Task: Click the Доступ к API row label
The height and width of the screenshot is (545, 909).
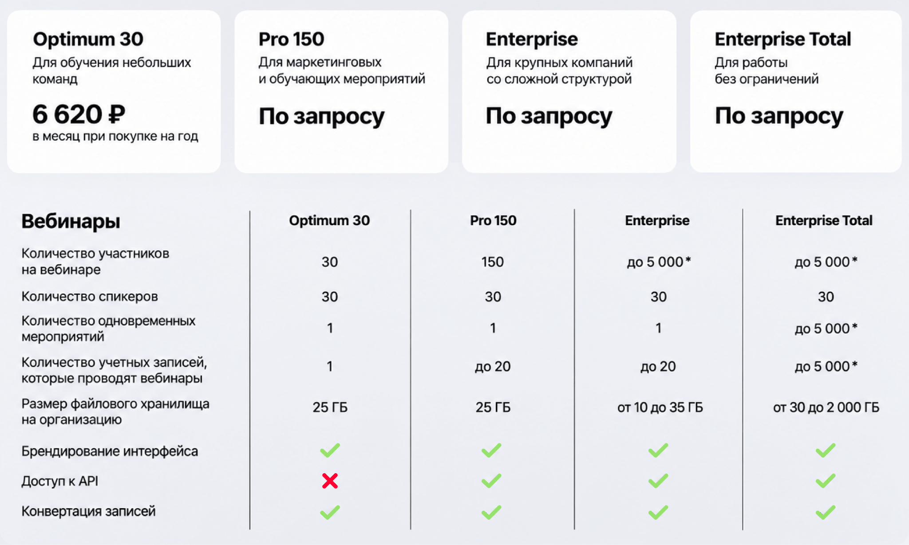Action: 60,481
